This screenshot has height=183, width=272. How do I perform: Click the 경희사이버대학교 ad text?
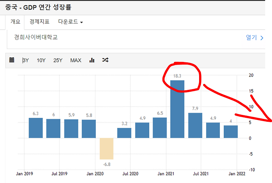tap(36, 37)
